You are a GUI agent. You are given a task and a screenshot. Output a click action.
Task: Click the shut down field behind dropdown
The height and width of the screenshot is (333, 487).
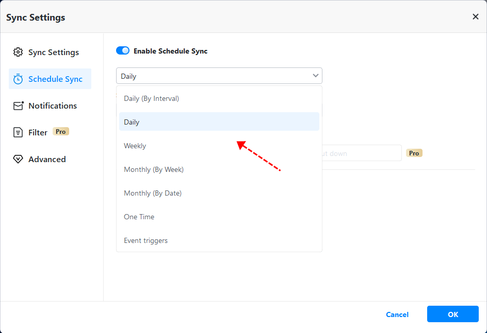[362, 153]
